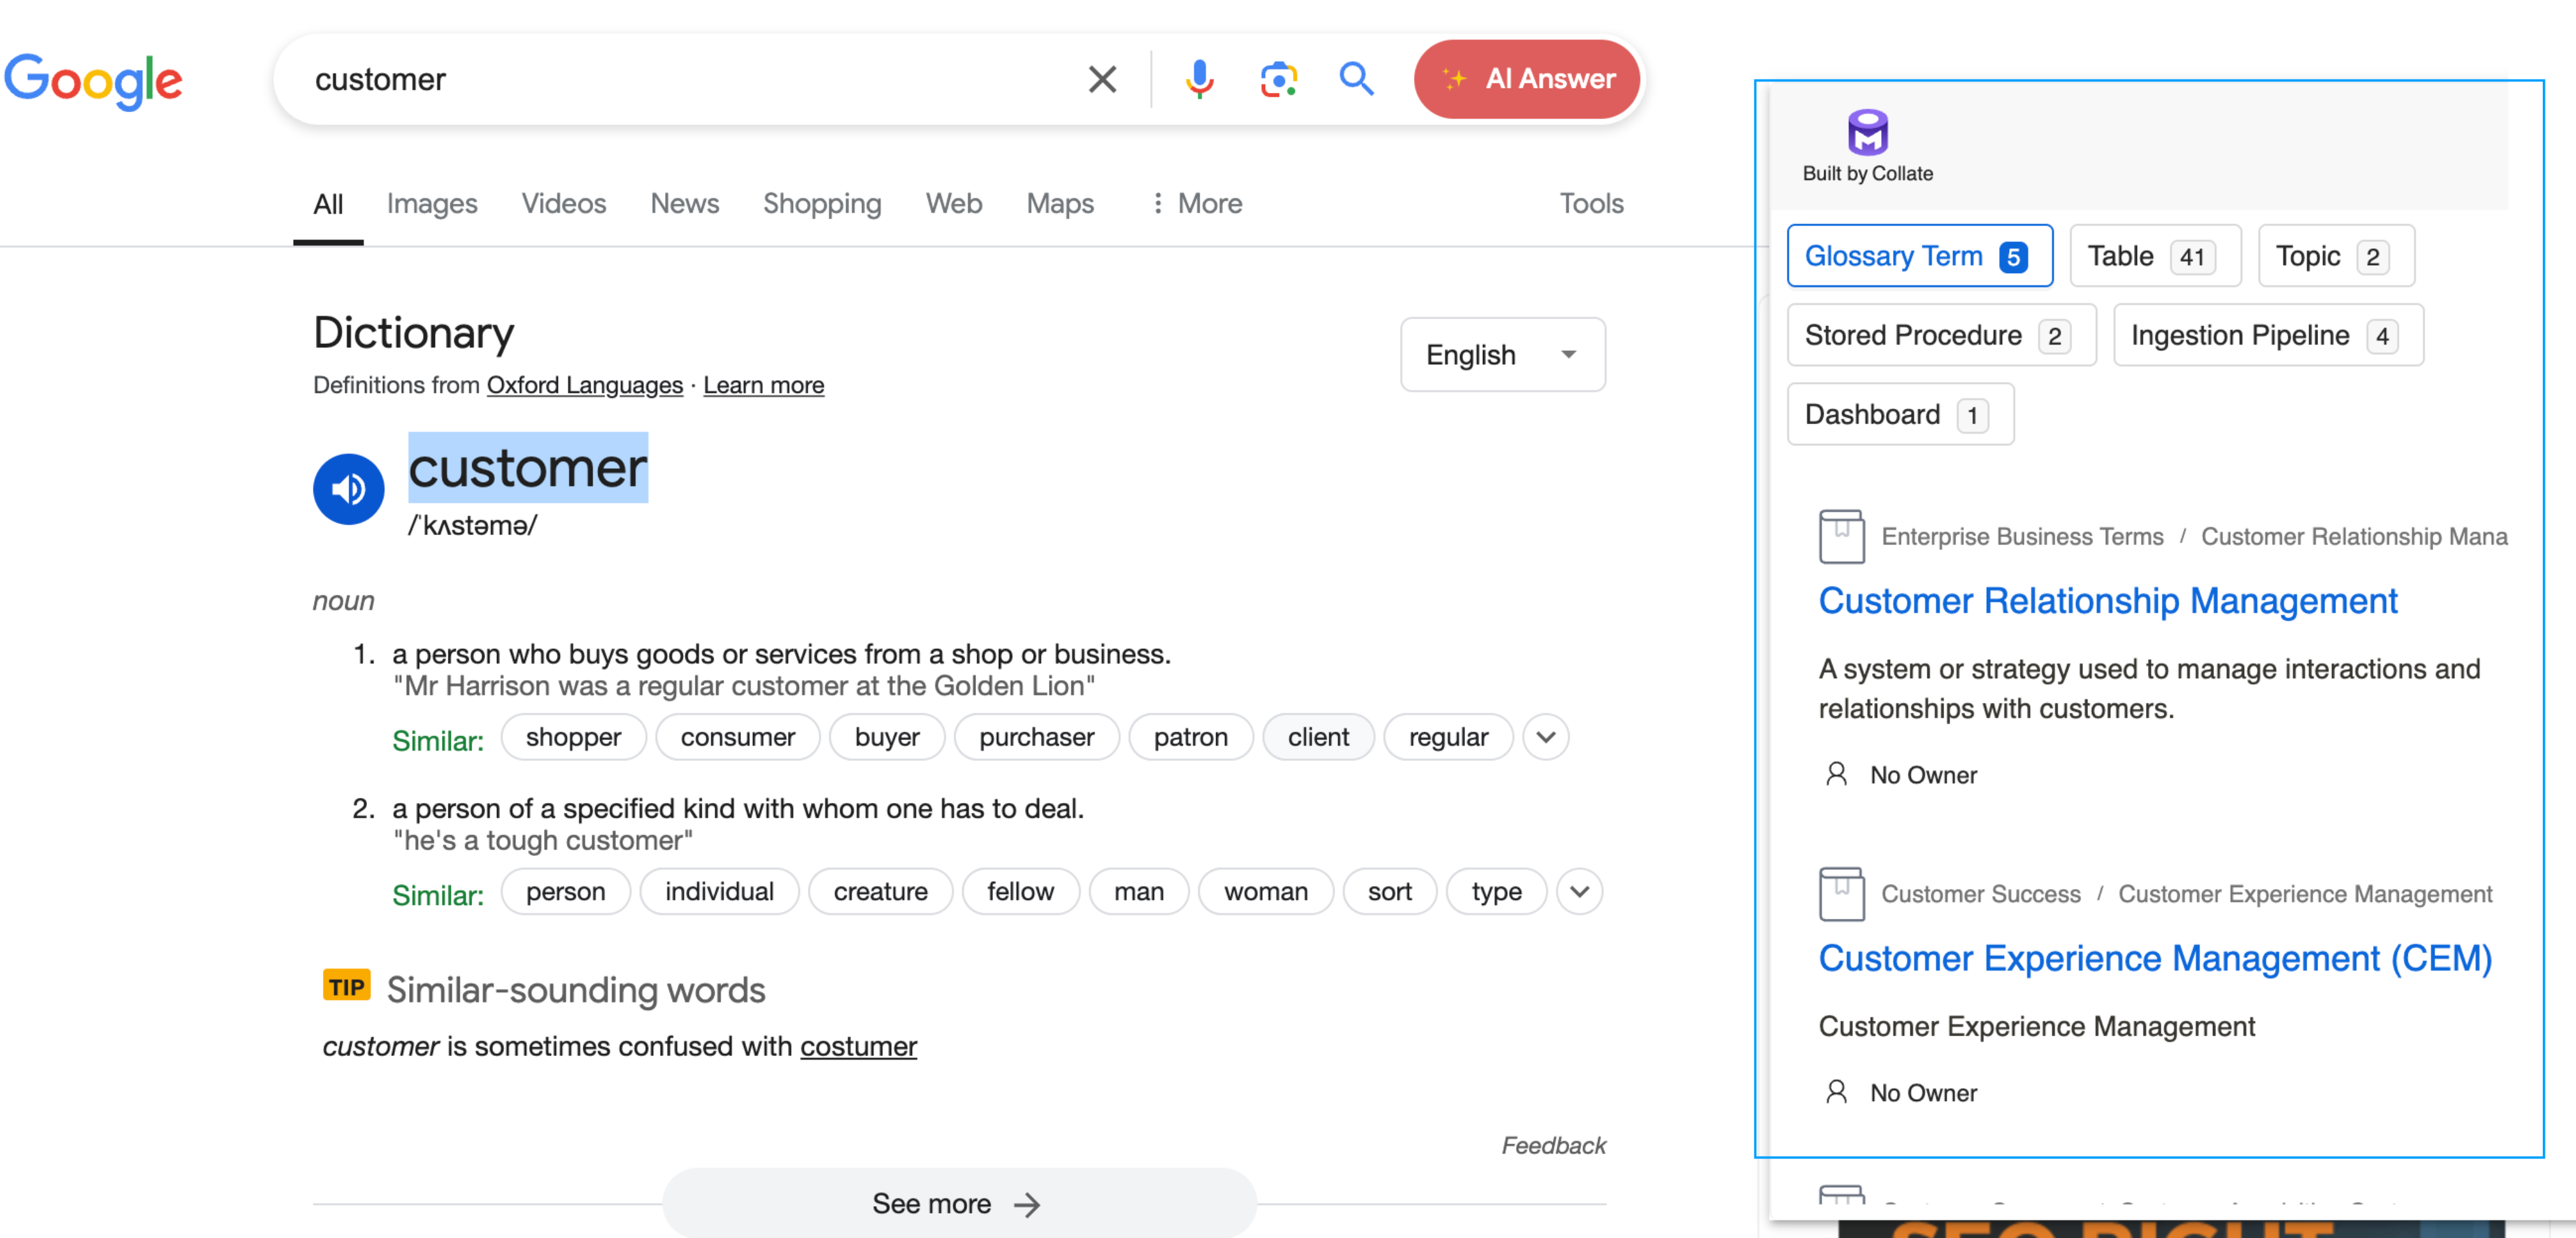Click Customer Success breadcrumb

pos(1980,894)
